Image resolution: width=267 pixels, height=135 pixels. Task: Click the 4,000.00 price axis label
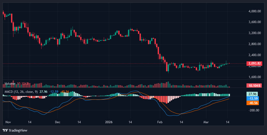coord(255,11)
